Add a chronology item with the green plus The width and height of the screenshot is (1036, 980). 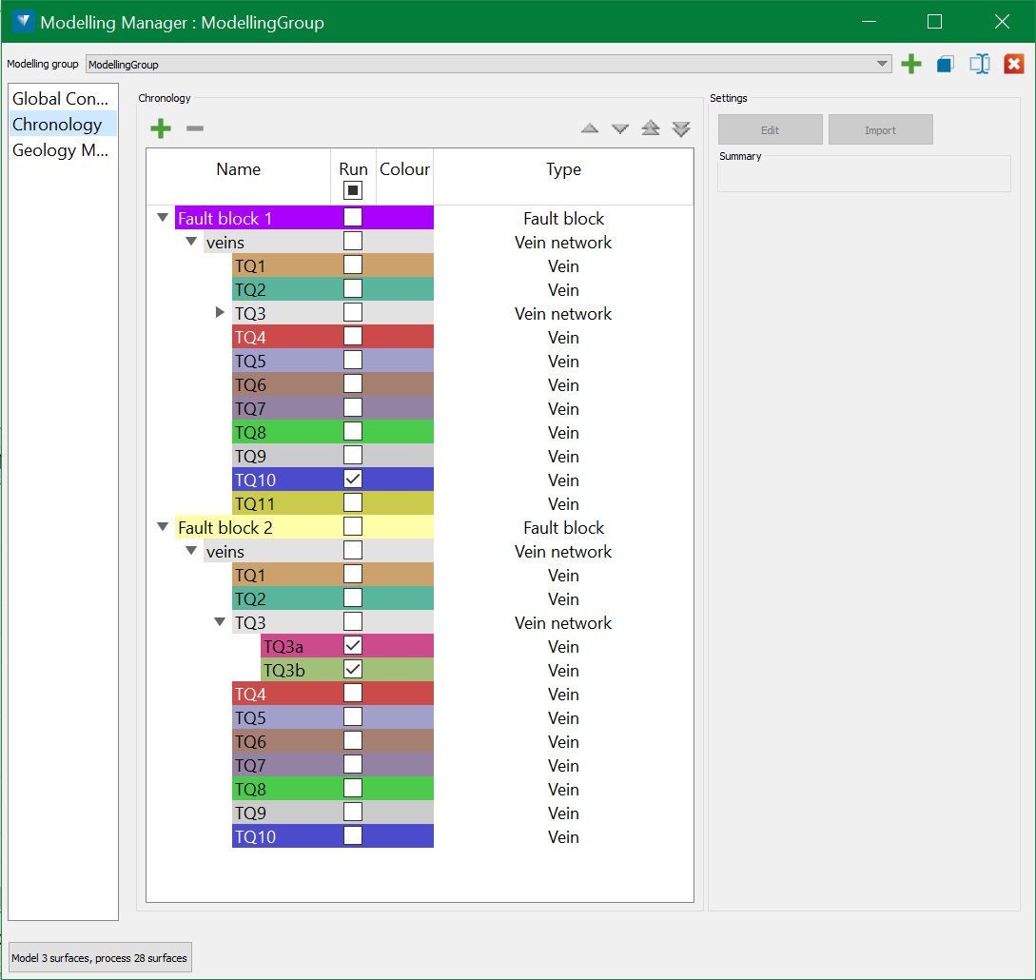tap(161, 128)
